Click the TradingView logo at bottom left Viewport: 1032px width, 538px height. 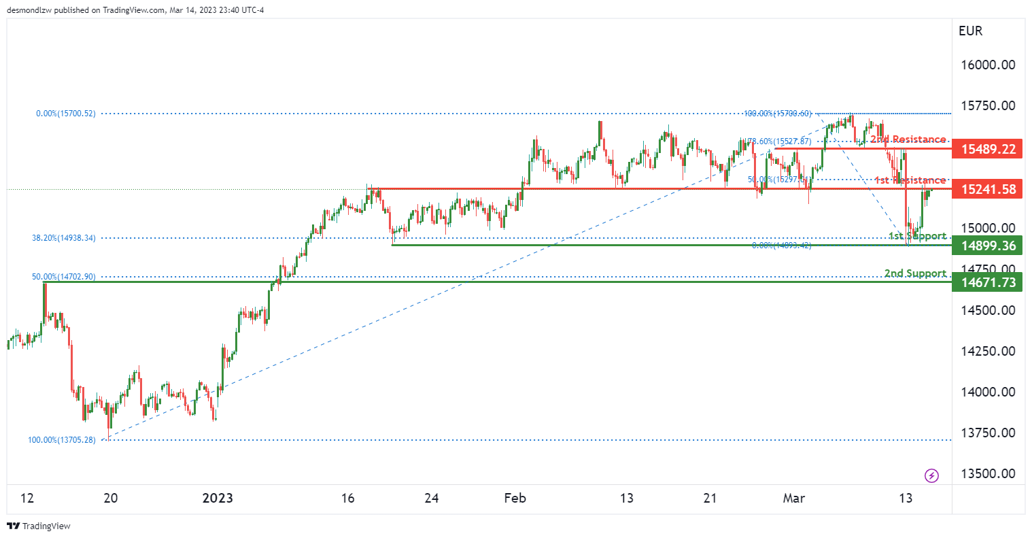coord(39,526)
